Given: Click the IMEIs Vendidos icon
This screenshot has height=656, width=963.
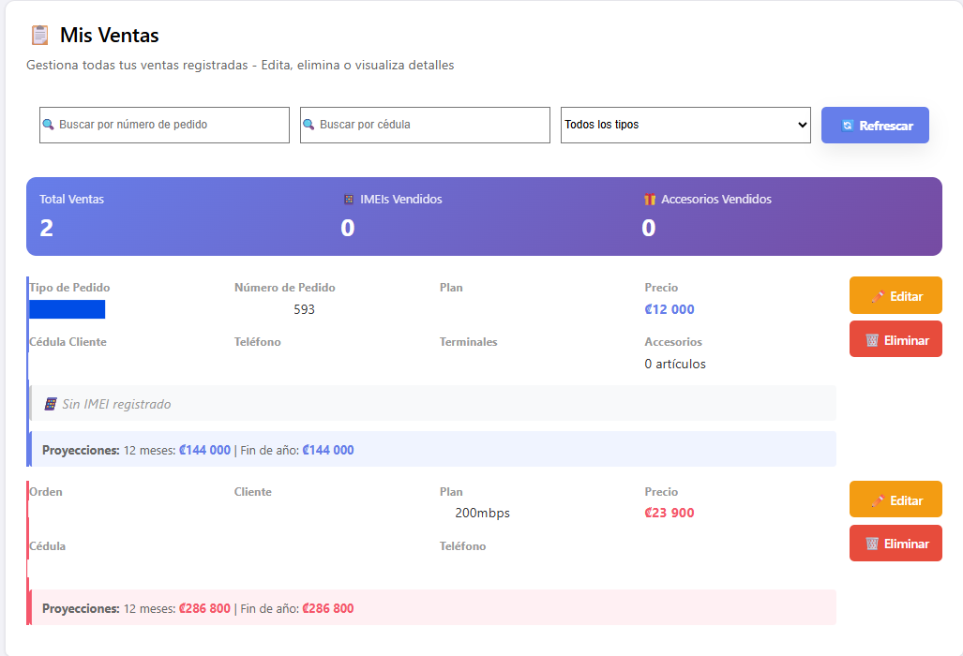Looking at the screenshot, I should click(349, 200).
